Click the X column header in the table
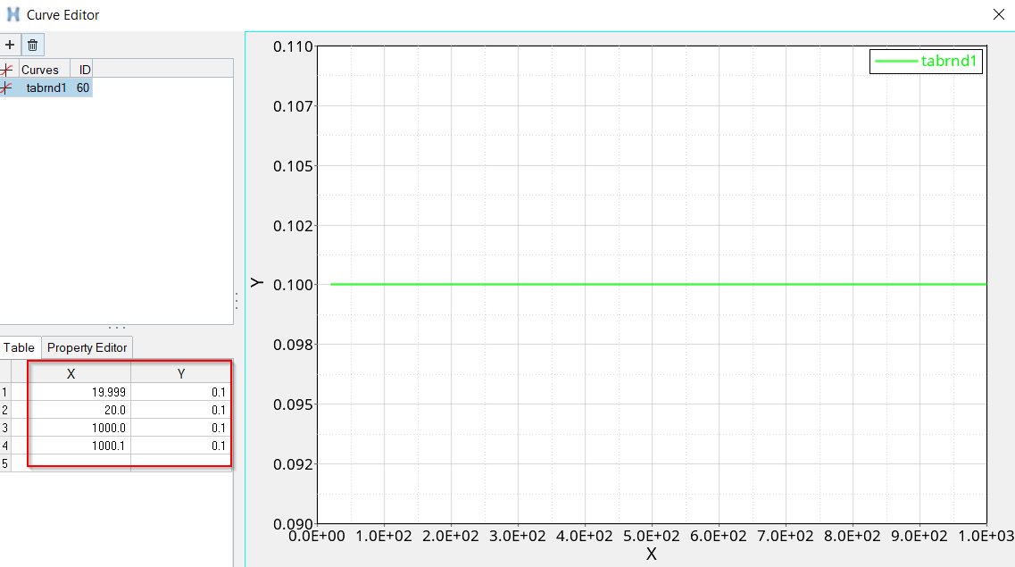The width and height of the screenshot is (1015, 567). coord(71,374)
